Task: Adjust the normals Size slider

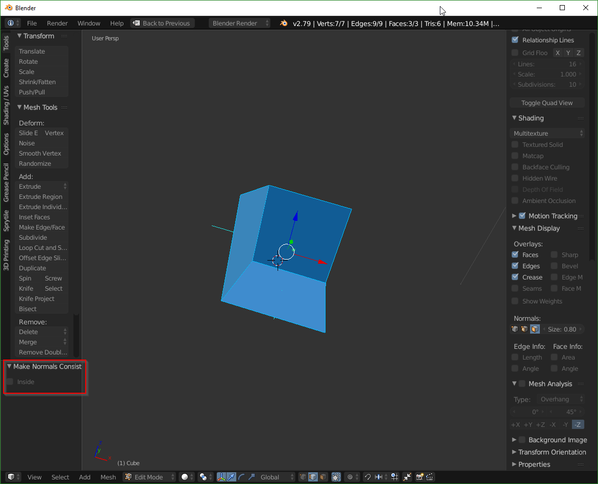Action: coord(562,329)
